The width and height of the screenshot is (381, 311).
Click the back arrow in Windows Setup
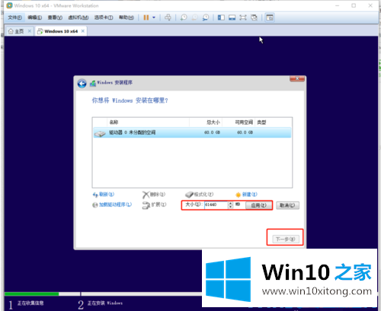tap(82, 84)
